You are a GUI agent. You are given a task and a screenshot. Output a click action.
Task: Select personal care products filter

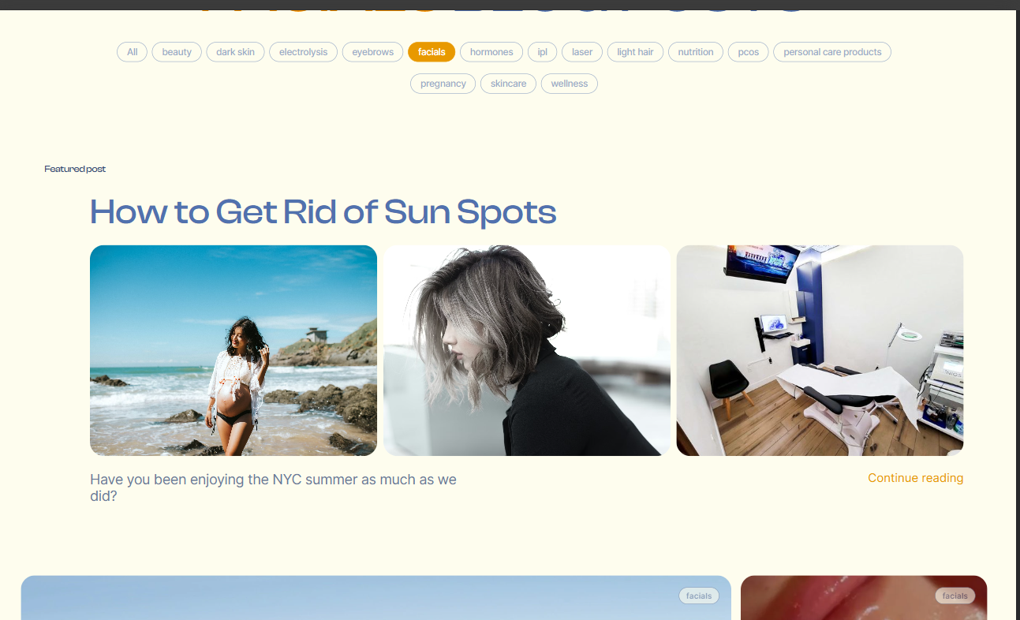click(832, 52)
